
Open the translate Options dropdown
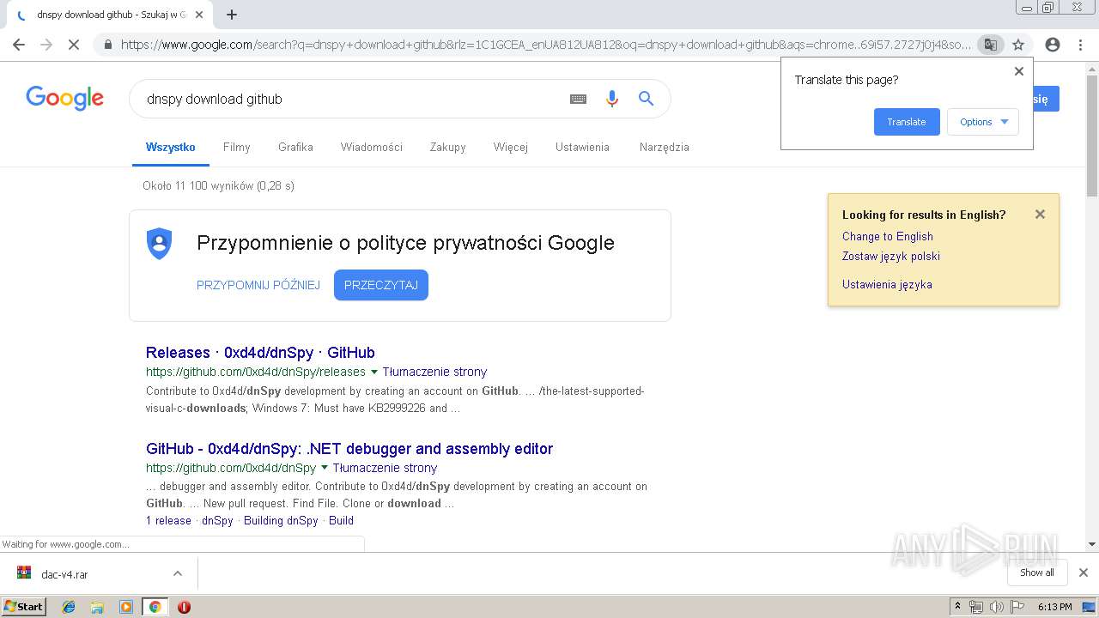click(x=983, y=122)
